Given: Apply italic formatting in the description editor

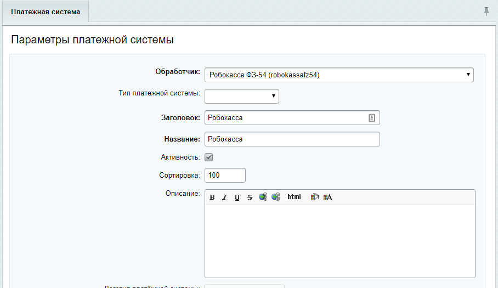Looking at the screenshot, I should (224, 197).
